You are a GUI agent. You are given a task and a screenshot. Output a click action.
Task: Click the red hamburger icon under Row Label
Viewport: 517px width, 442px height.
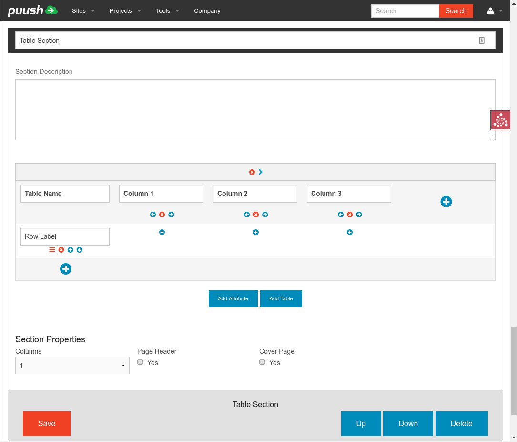(52, 250)
